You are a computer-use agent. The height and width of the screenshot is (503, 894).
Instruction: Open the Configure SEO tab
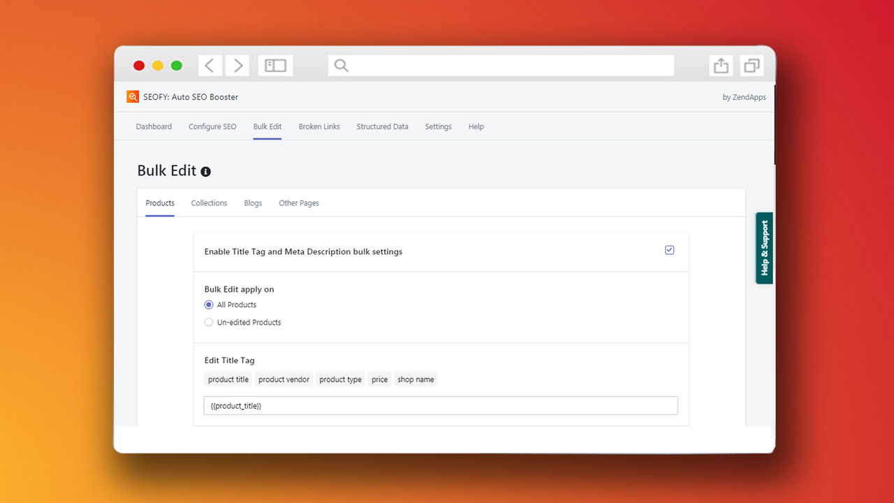(212, 126)
